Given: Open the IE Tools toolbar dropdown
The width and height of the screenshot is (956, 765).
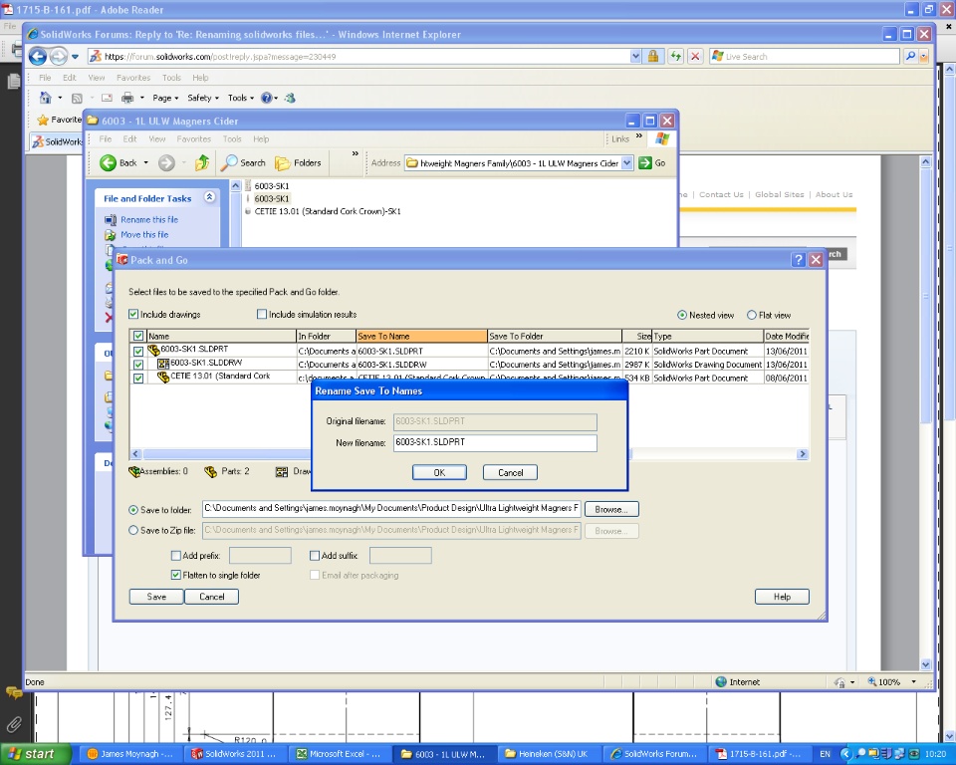Looking at the screenshot, I should 241,98.
